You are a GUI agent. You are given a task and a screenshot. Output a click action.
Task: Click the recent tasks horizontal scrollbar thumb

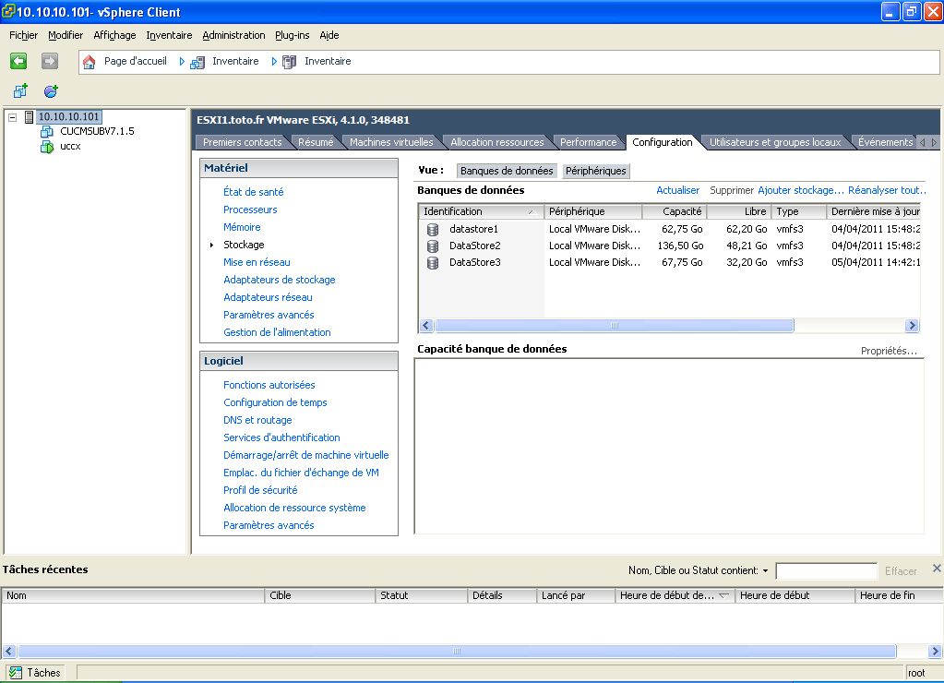457,651
